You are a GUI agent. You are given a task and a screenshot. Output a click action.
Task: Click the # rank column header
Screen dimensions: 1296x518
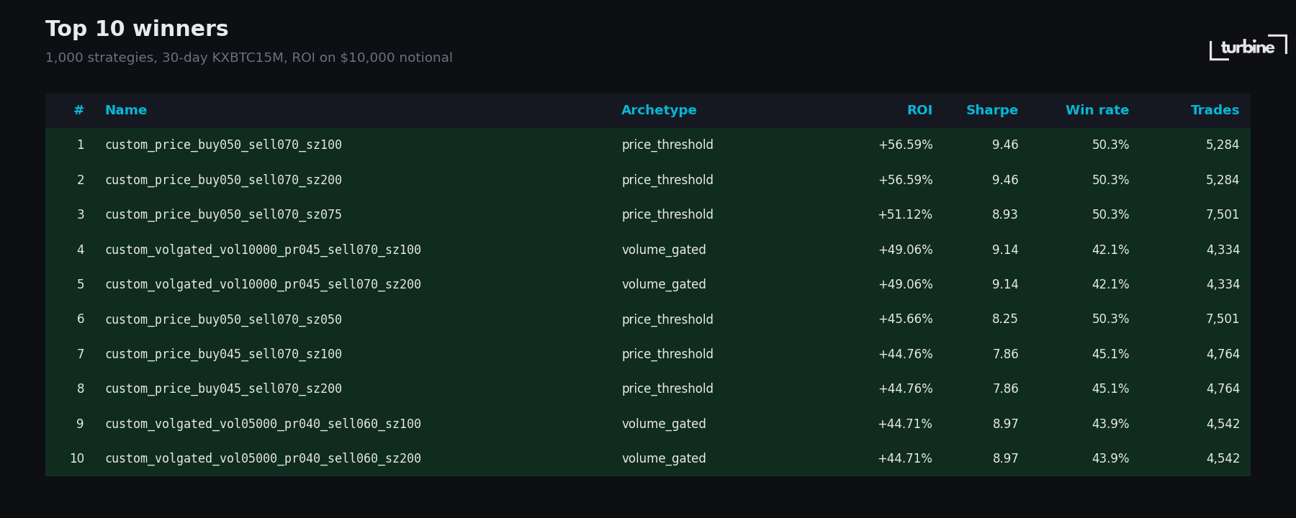(x=78, y=110)
